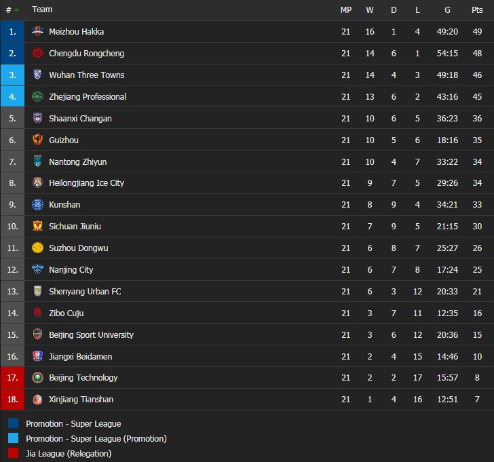Open Beijing Sport University team link
Screen dimensions: 494x462
pyautogui.click(x=91, y=335)
